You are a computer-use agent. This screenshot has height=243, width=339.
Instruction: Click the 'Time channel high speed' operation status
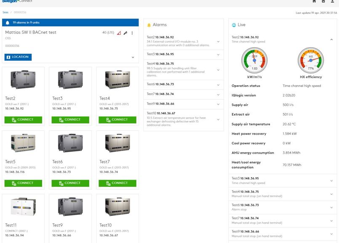click(302, 86)
